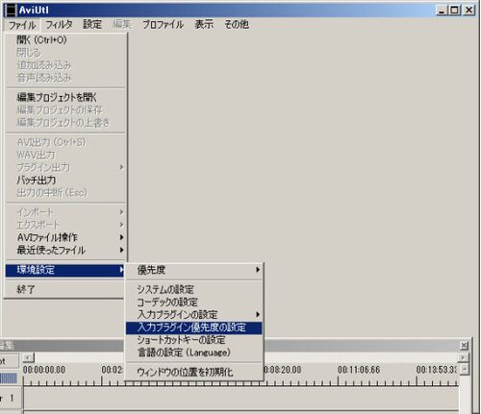Click the Layer 1 label
The height and width of the screenshot is (414, 481).
point(11,399)
